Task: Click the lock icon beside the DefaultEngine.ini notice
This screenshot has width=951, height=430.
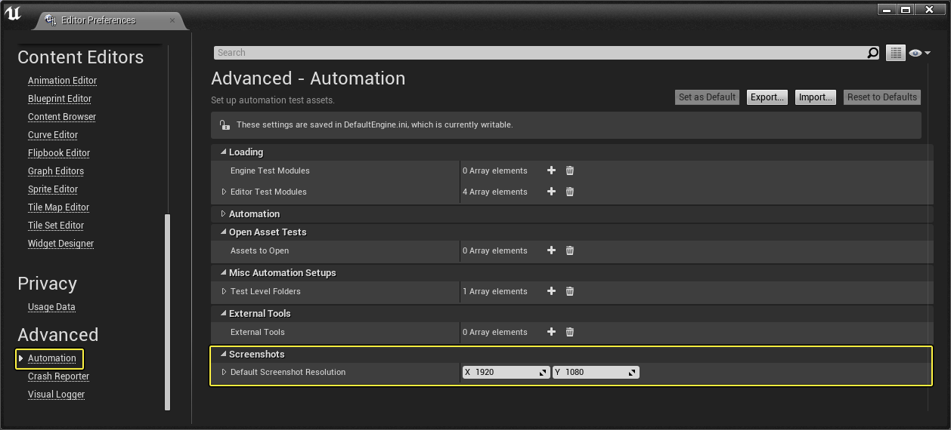Action: (225, 124)
